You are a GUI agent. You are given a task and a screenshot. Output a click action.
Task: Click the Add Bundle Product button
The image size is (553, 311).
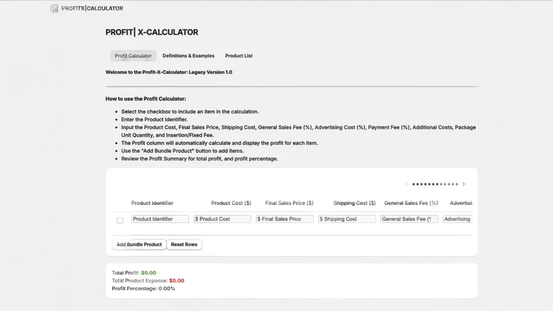[x=139, y=245]
